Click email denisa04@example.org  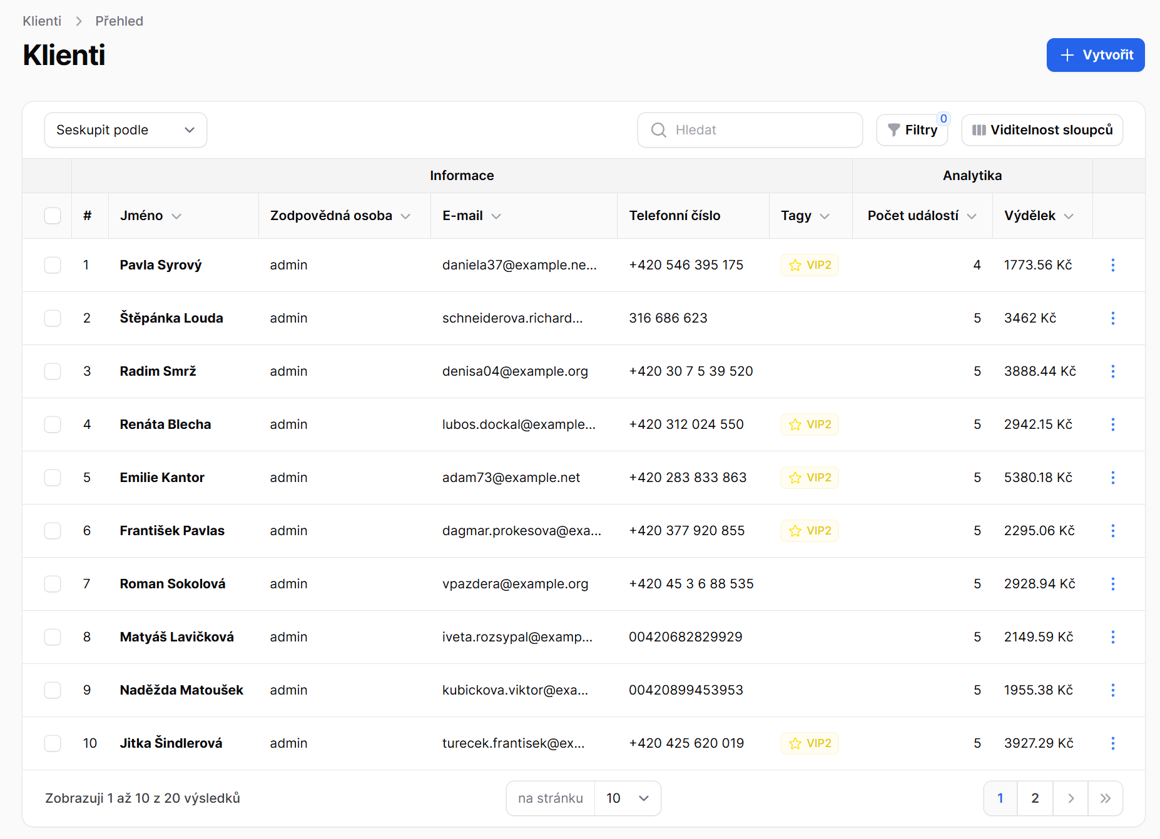[x=516, y=371]
